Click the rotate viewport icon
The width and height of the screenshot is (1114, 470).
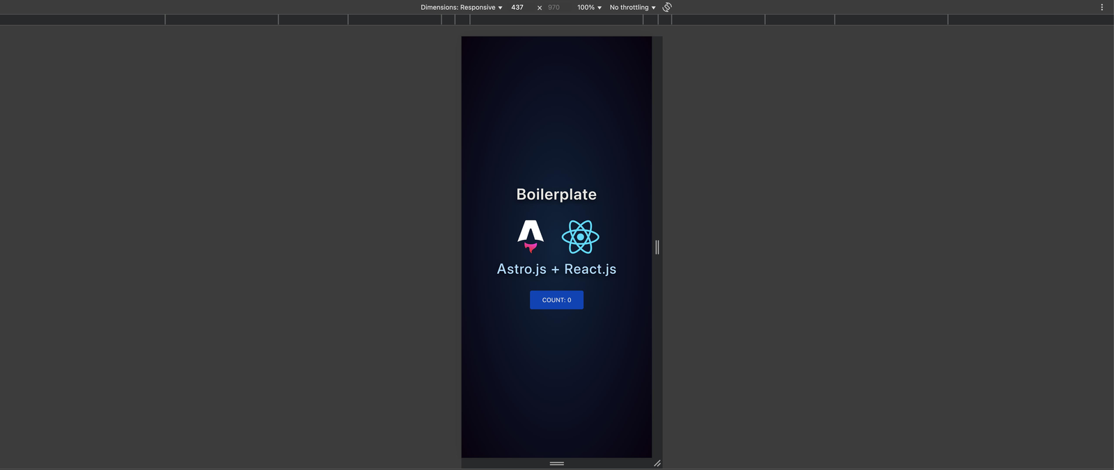(x=667, y=7)
